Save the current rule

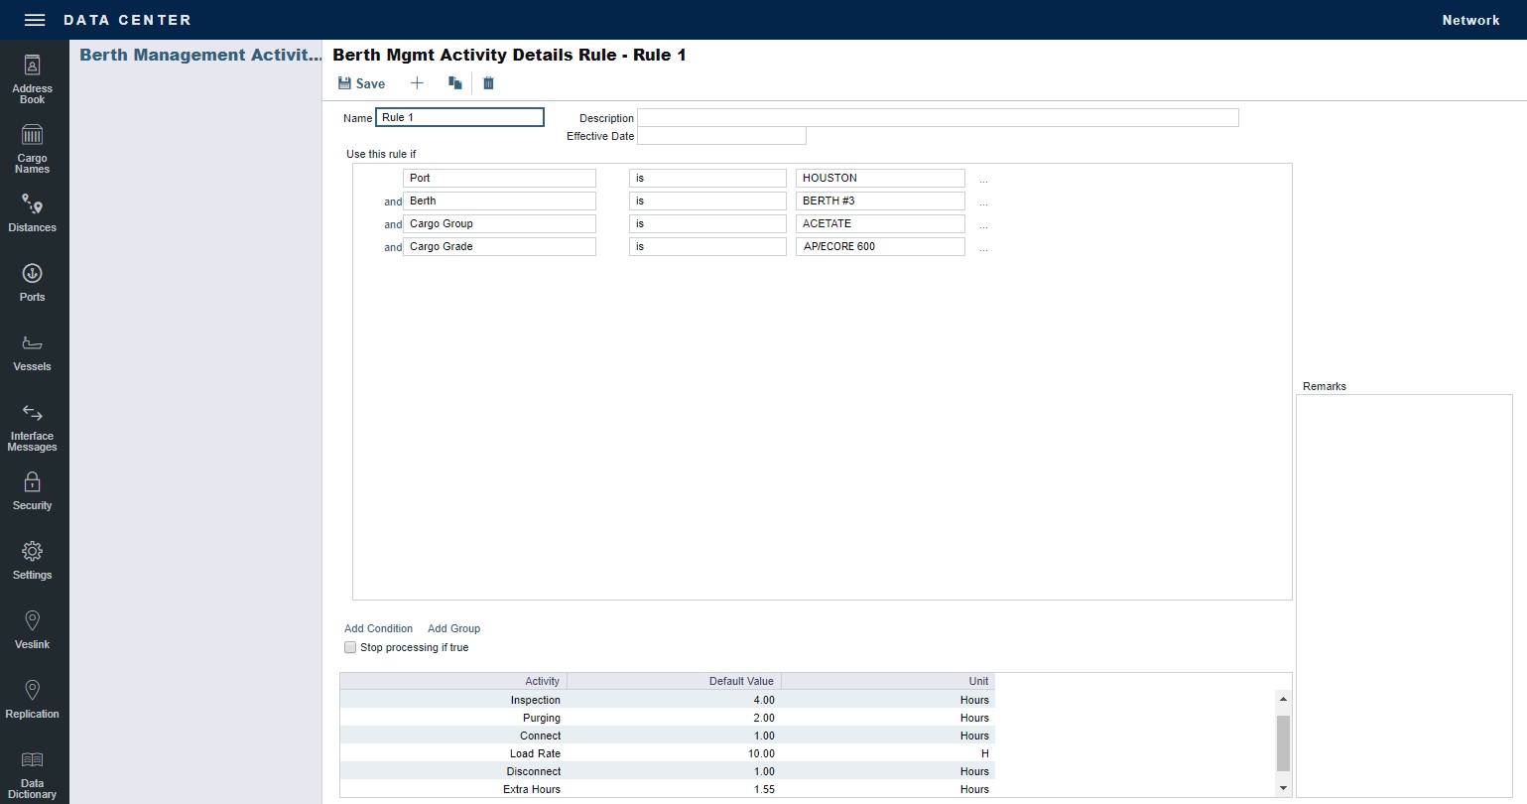pyautogui.click(x=361, y=83)
